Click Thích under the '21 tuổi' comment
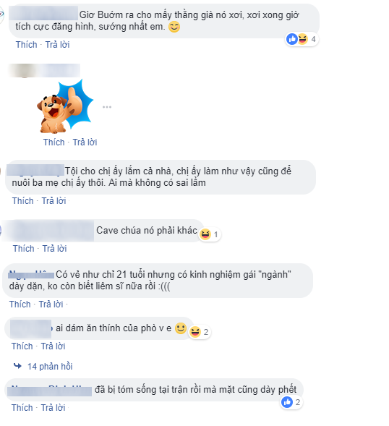Viewport: 389px width, 426px height. point(20,304)
